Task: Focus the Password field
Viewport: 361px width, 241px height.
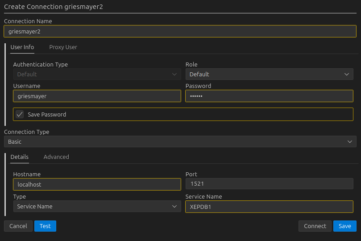Action: [269, 96]
